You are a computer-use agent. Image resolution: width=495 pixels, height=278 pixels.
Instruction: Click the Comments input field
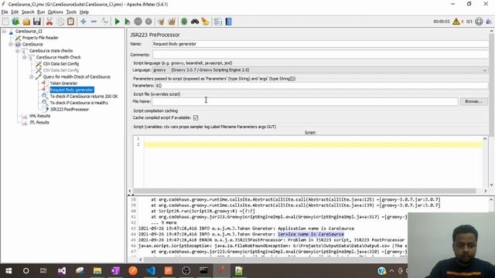(320, 55)
